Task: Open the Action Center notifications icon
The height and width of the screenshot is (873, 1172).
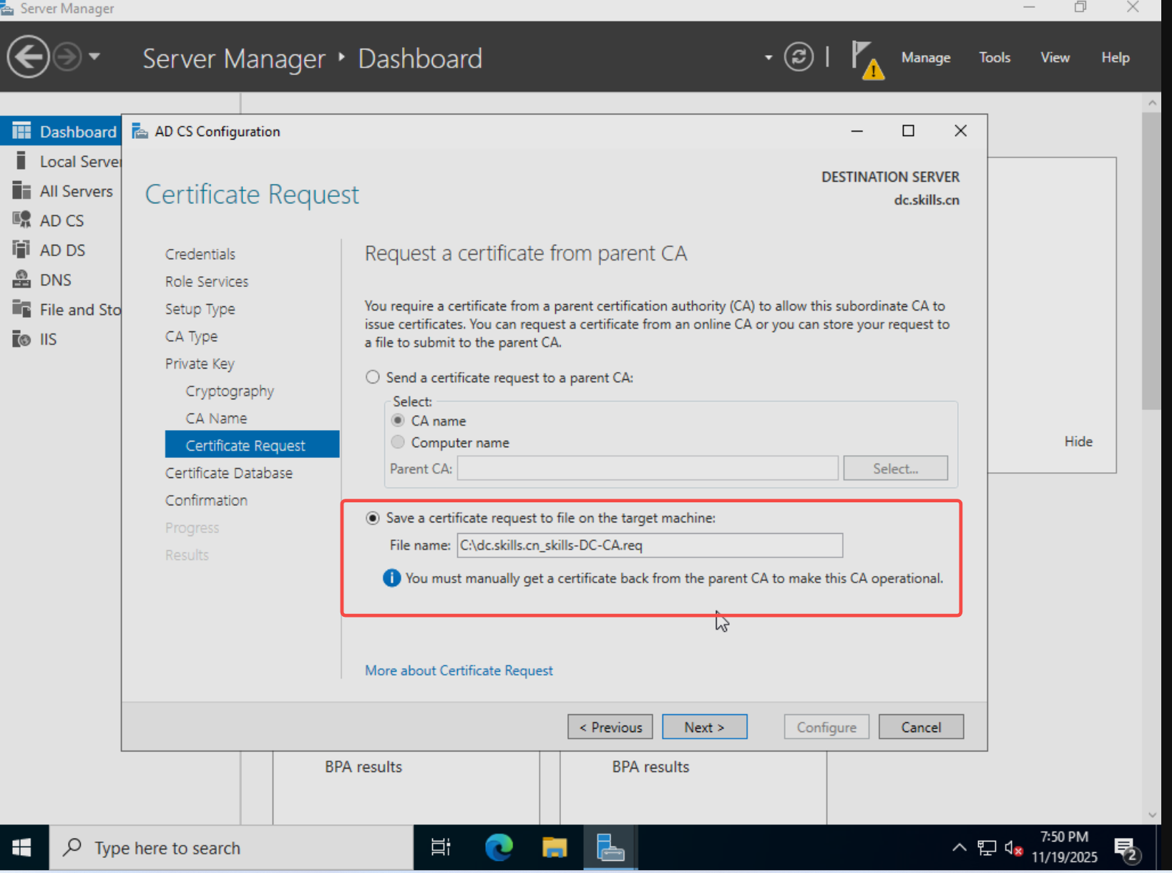Action: [1128, 849]
